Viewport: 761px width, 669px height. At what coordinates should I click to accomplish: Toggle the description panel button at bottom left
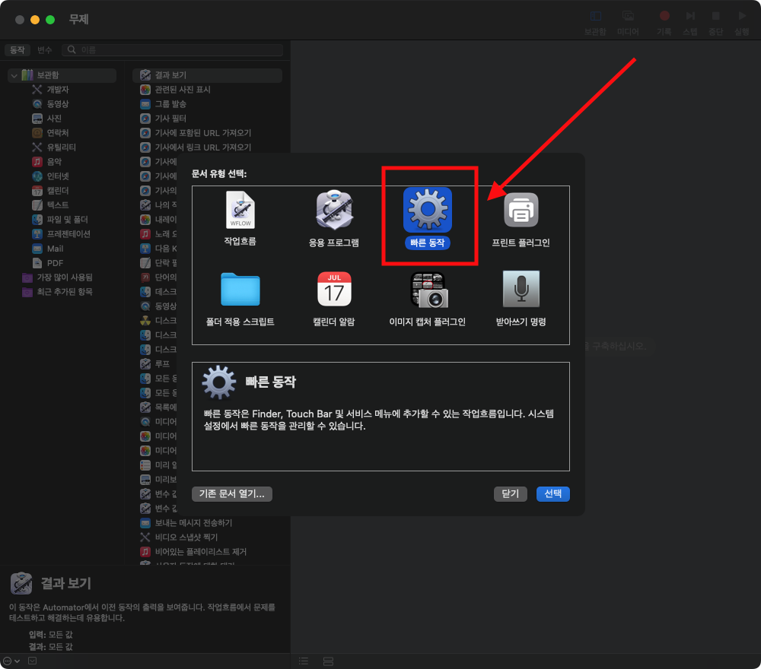(33, 661)
